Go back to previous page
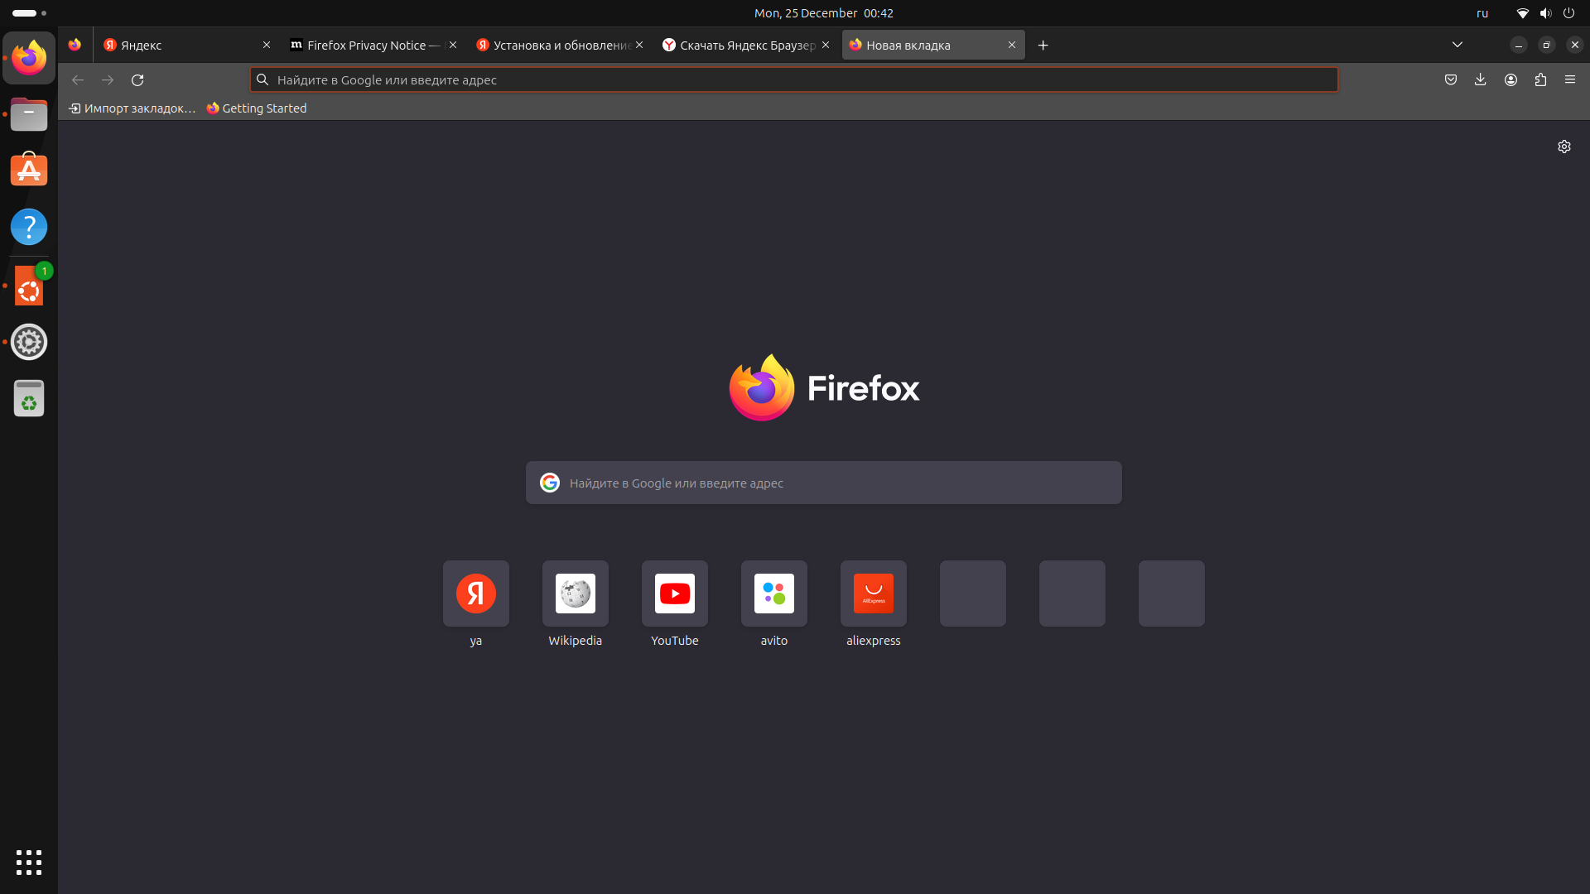Image resolution: width=1590 pixels, height=894 pixels. pyautogui.click(x=78, y=80)
